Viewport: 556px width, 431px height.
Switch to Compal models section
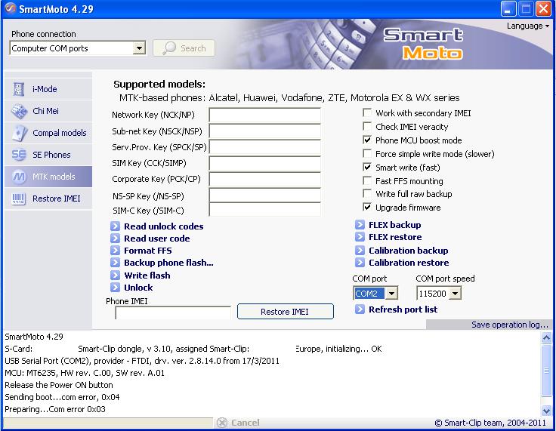48,133
